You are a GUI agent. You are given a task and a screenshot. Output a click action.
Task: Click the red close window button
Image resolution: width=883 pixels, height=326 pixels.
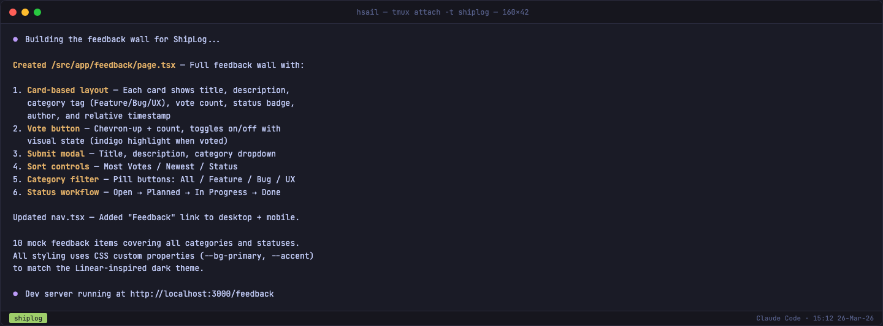[13, 12]
